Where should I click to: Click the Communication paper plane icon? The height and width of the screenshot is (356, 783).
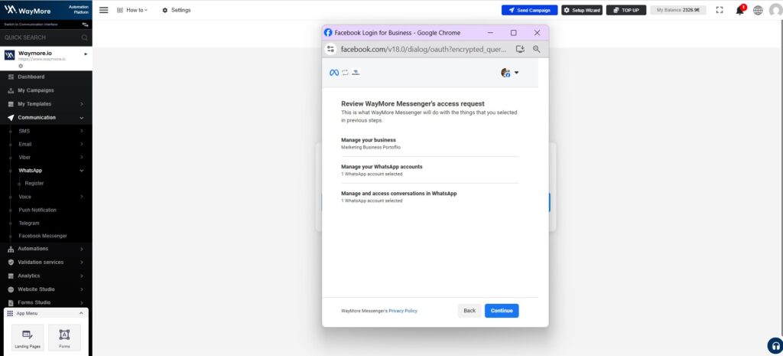coord(11,117)
